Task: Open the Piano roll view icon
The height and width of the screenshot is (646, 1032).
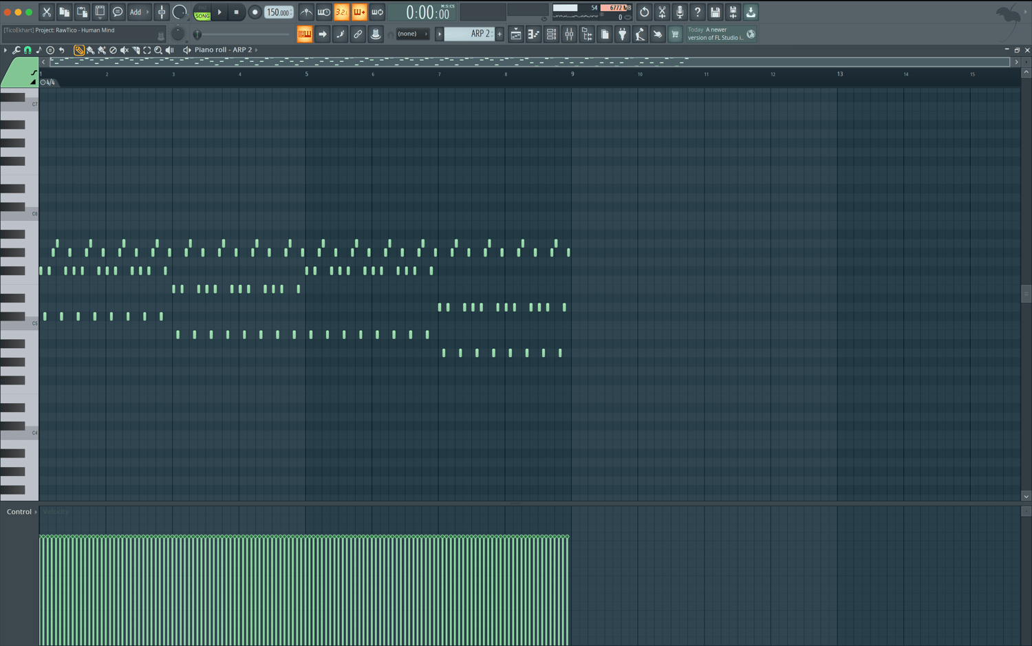Action: coord(533,34)
